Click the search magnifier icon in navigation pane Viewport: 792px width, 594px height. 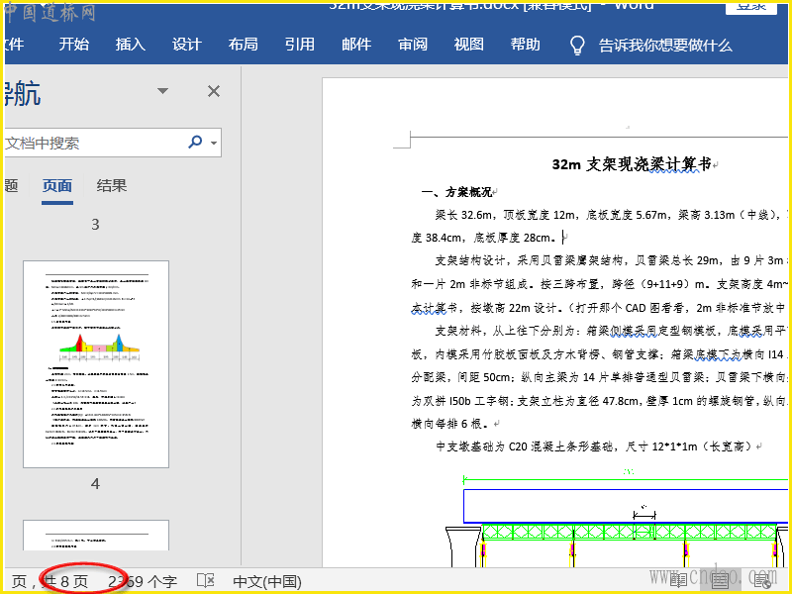pos(195,143)
